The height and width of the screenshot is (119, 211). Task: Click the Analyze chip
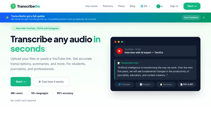point(145,84)
